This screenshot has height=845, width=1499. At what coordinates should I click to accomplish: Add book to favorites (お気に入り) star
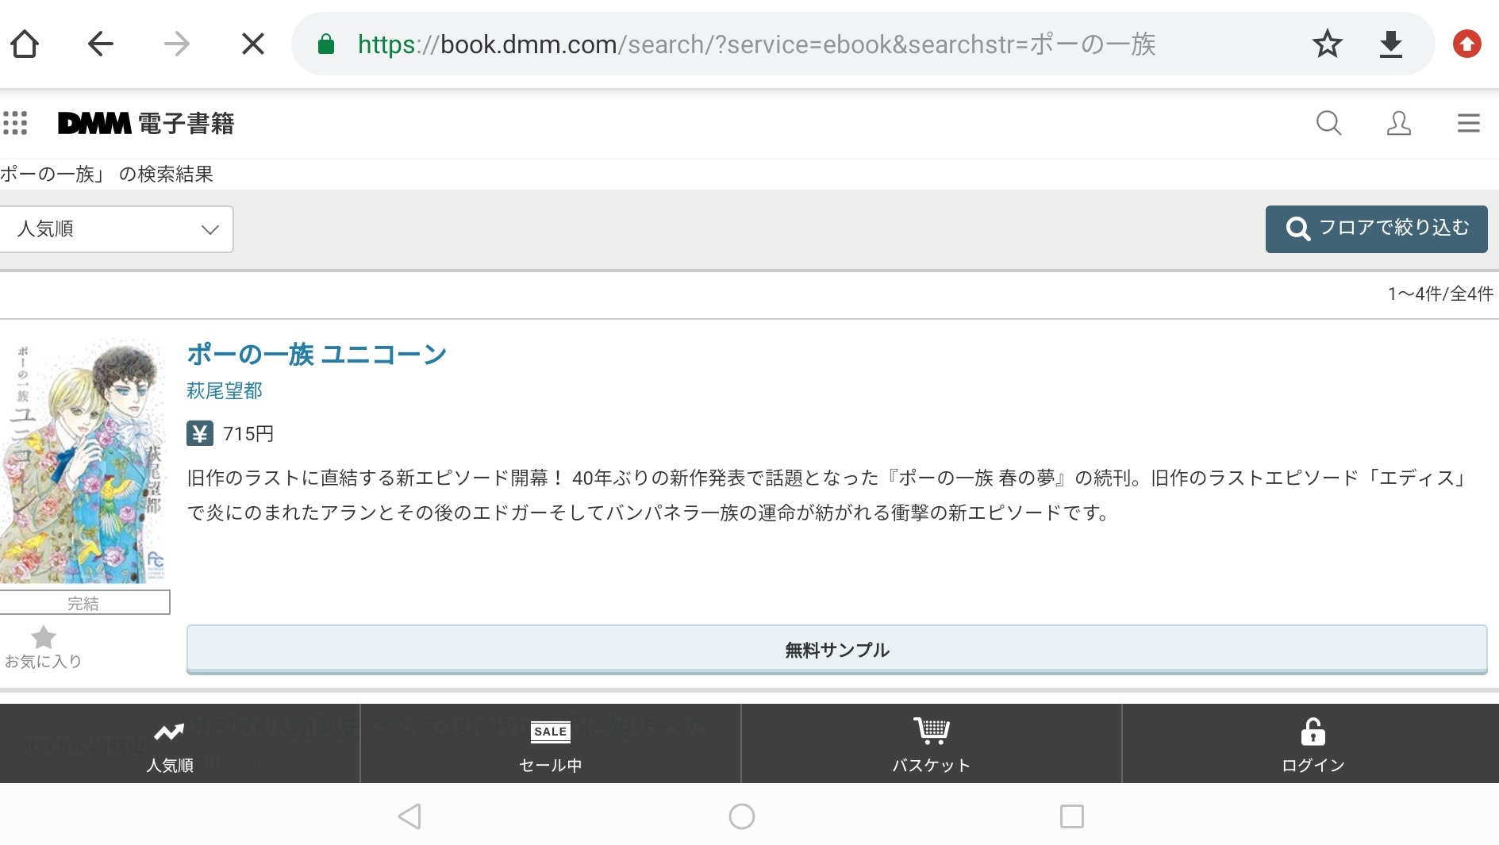44,646
